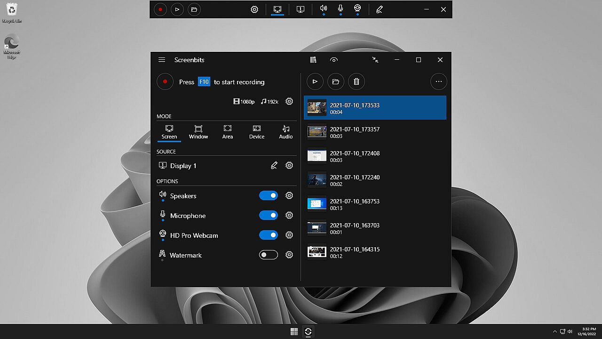Play the selected recording
Viewport: 602px width, 339px height.
coord(315,81)
